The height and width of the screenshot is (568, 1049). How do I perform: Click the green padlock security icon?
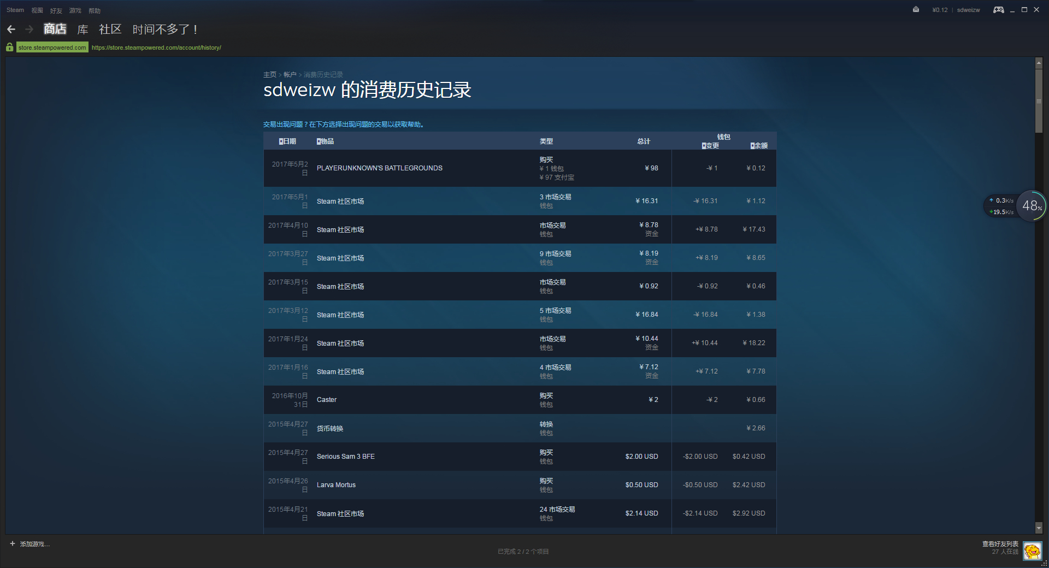coord(10,48)
